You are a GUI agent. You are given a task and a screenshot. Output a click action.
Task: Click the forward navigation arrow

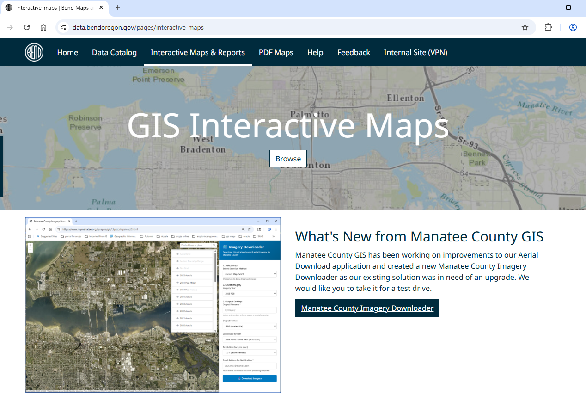(x=10, y=27)
